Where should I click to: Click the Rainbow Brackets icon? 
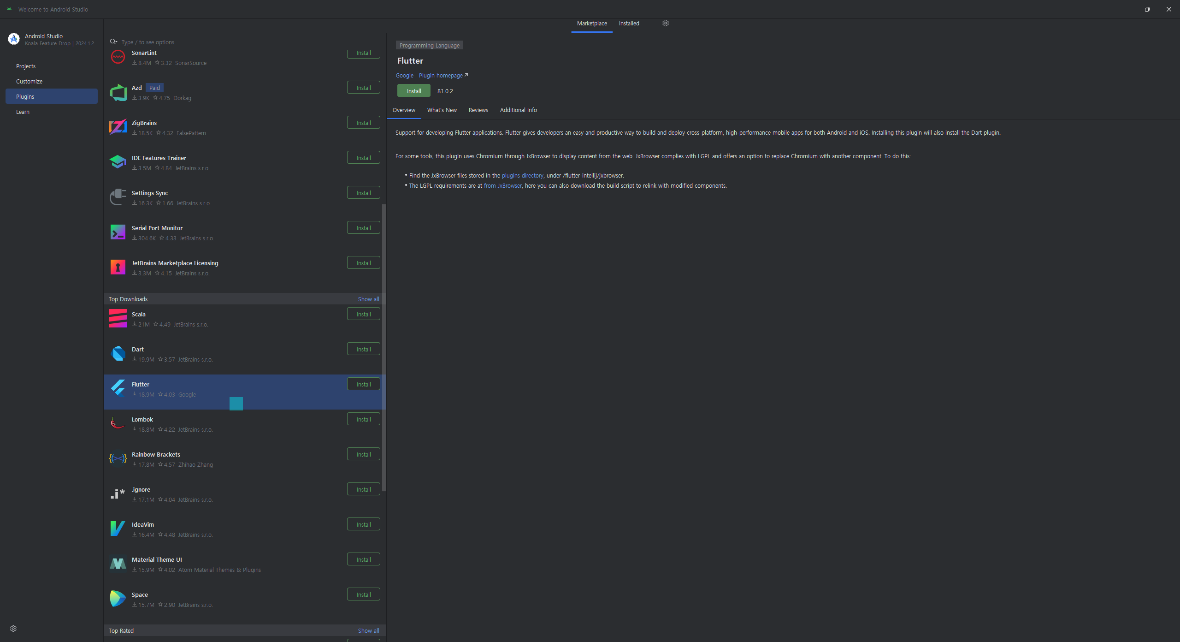tap(118, 458)
